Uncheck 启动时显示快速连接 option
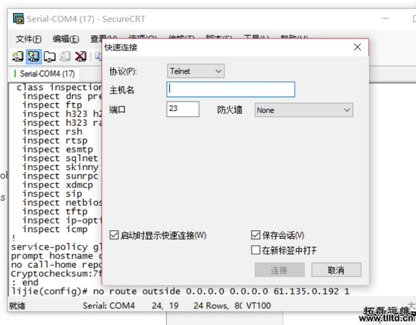The image size is (416, 325). (115, 234)
